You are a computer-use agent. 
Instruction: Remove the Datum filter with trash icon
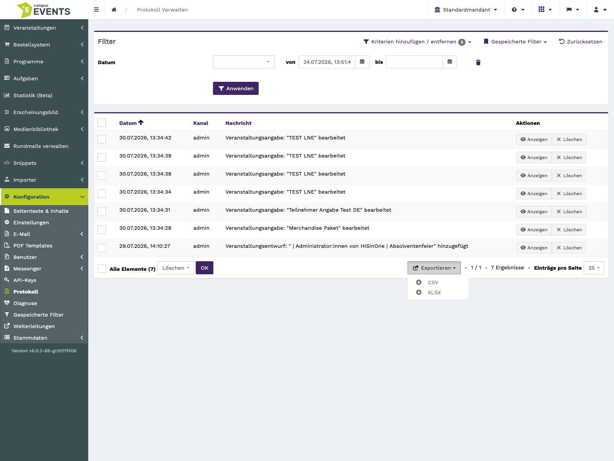(x=478, y=62)
